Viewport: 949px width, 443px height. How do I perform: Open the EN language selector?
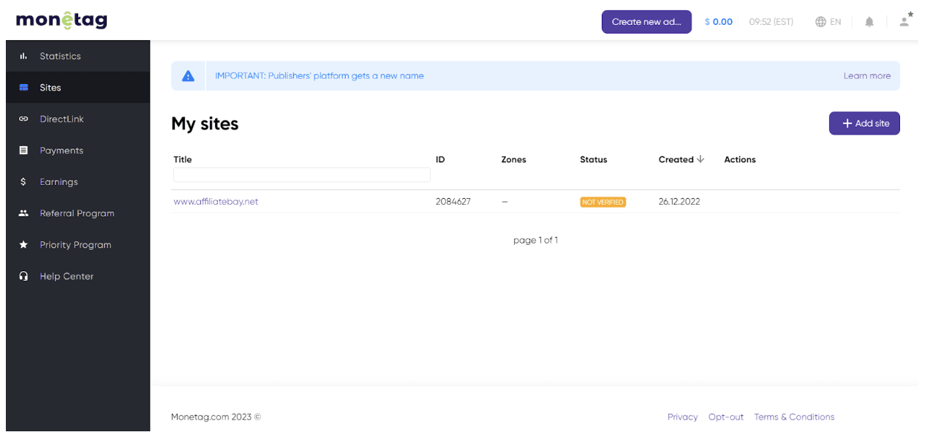tap(828, 22)
